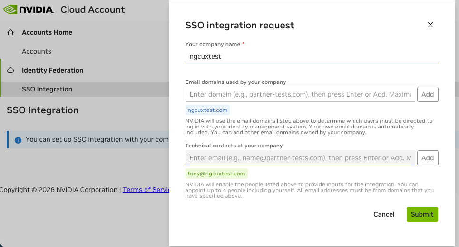This screenshot has width=459, height=247.
Task: Click the Copyright 2026 NVIDIA Corporation text
Action: click(x=59, y=190)
